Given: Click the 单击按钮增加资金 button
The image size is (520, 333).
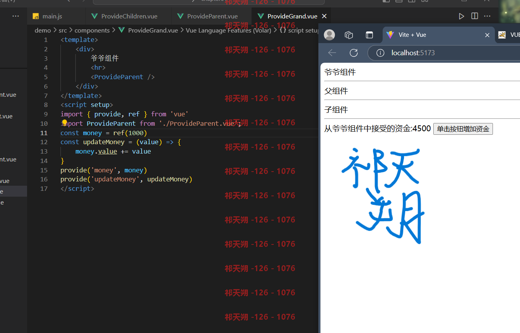Looking at the screenshot, I should coord(463,129).
